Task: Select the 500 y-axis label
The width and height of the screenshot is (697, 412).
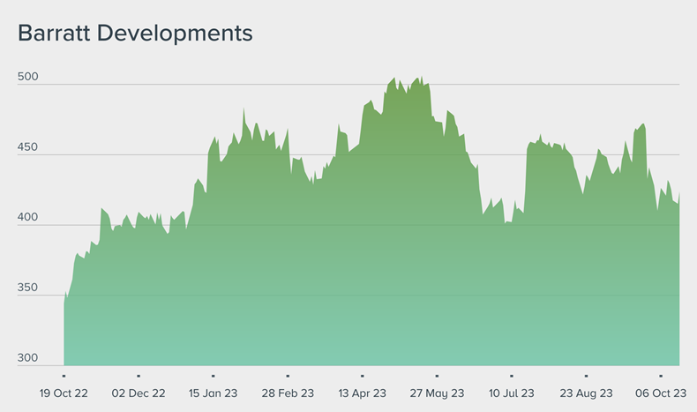Action: (x=28, y=77)
